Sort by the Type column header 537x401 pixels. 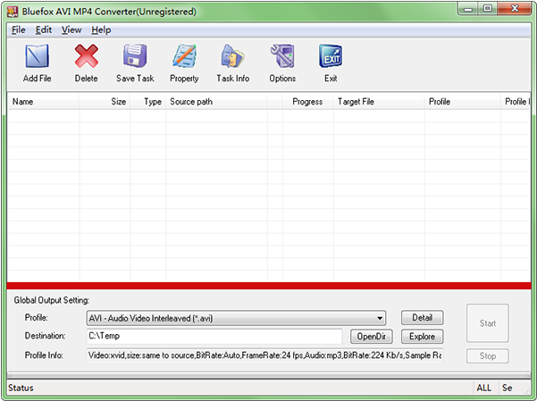click(x=147, y=102)
